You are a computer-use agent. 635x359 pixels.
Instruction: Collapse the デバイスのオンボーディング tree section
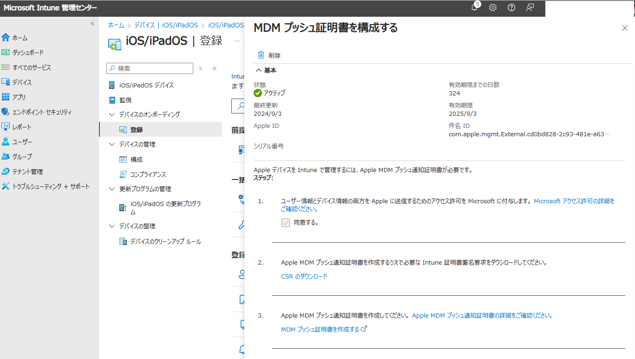tap(111, 114)
